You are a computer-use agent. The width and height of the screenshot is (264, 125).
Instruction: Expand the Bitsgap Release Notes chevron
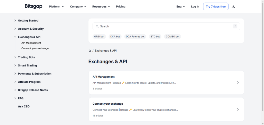click(15, 90)
